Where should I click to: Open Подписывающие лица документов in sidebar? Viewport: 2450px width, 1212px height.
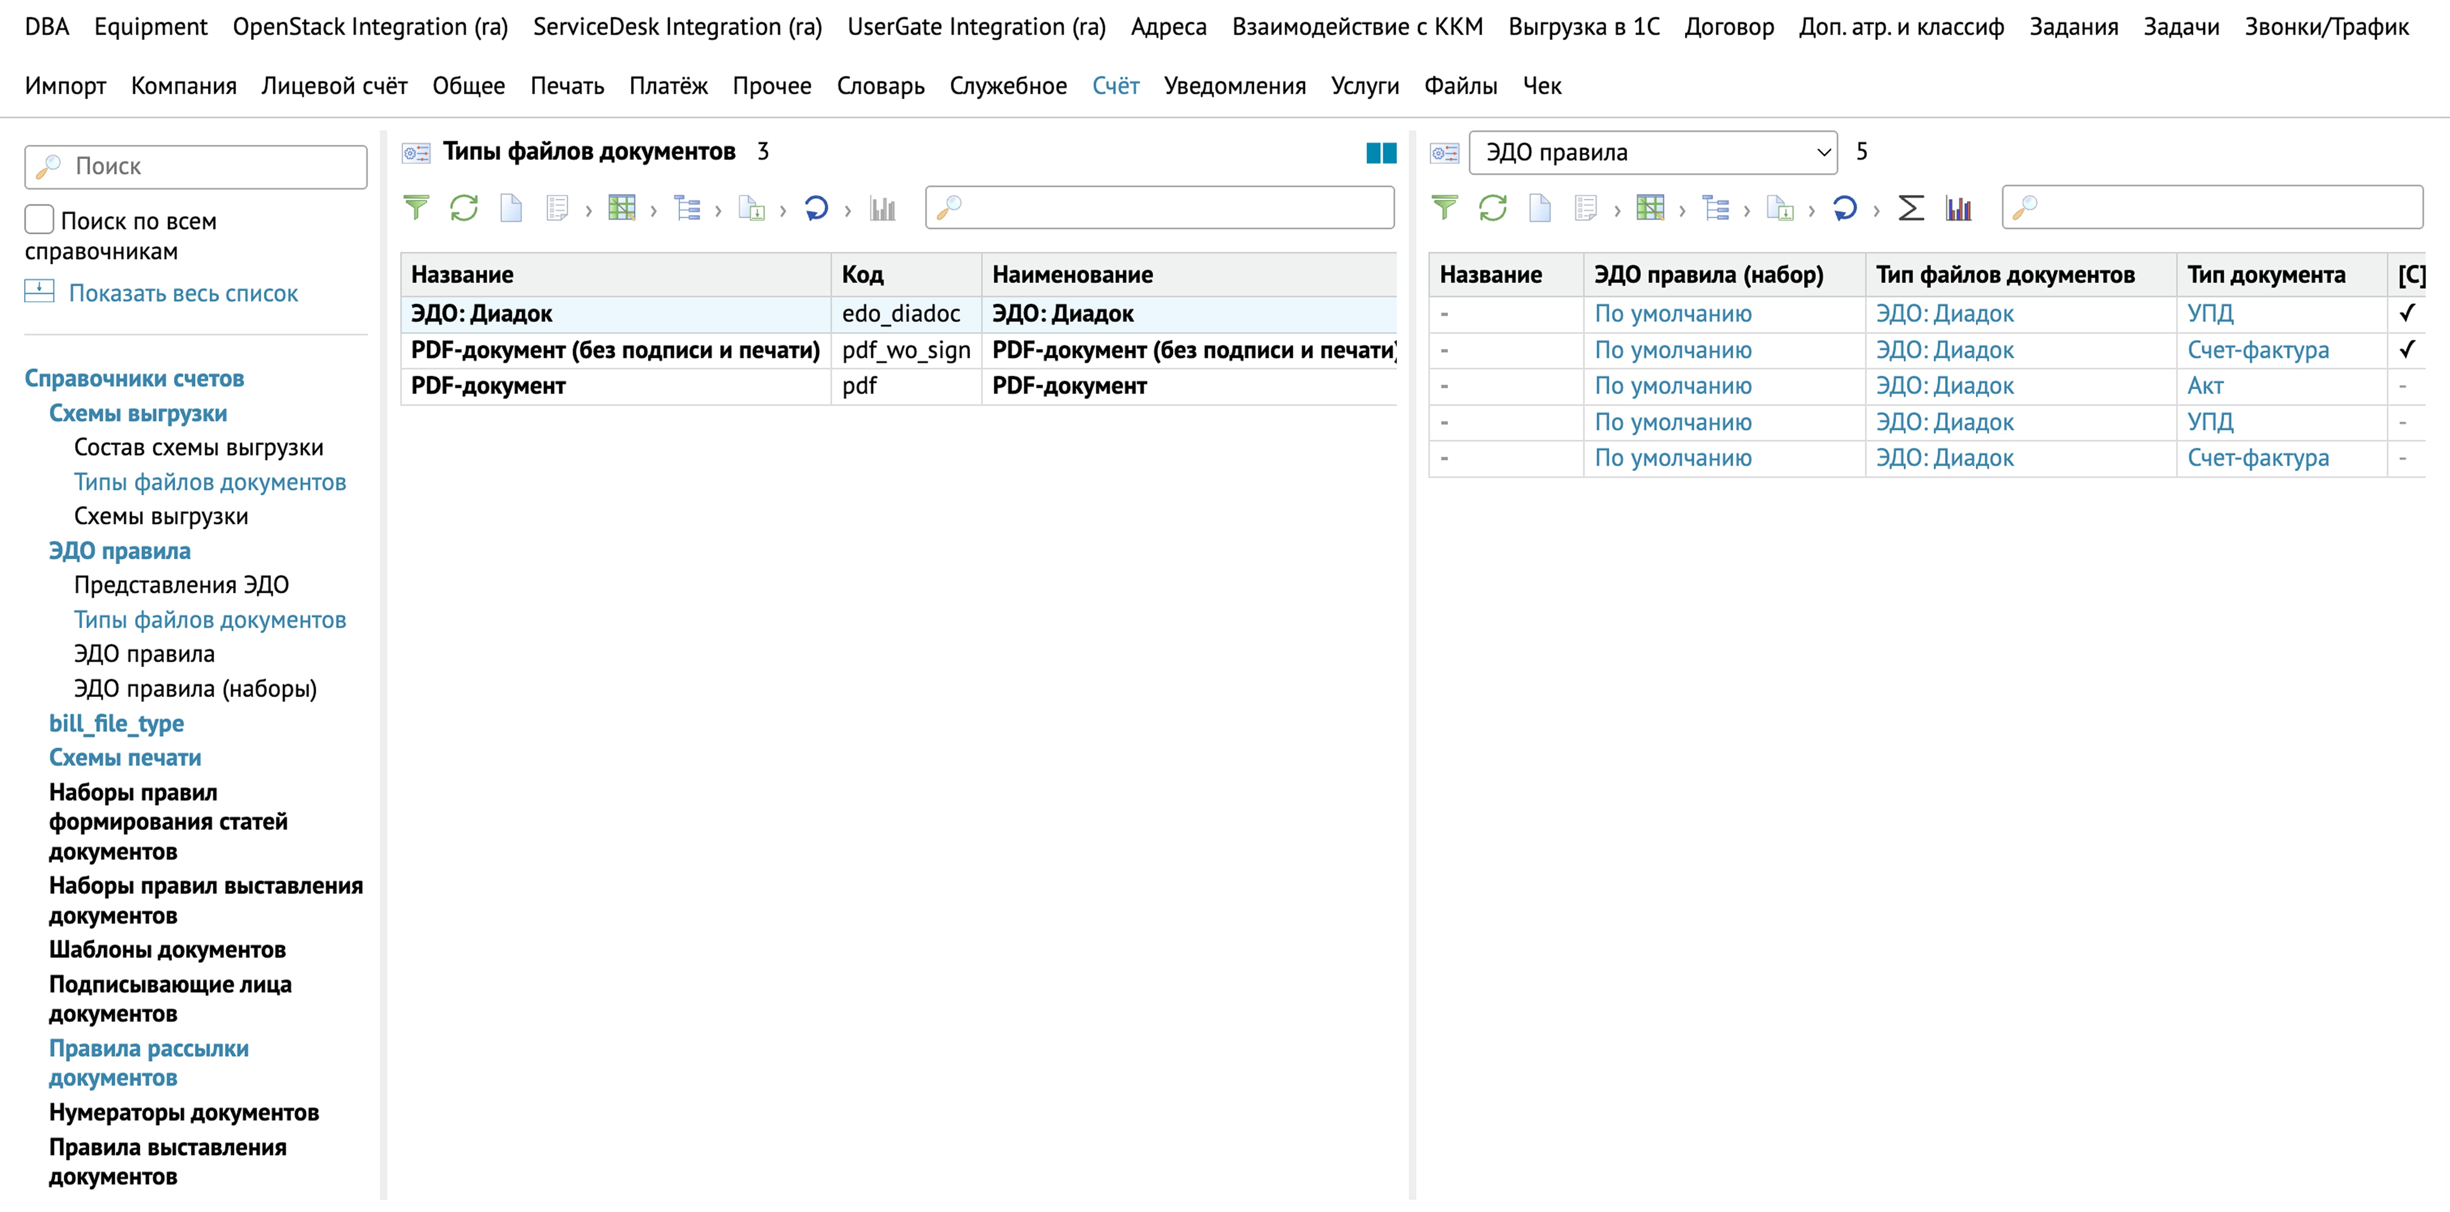click(170, 999)
